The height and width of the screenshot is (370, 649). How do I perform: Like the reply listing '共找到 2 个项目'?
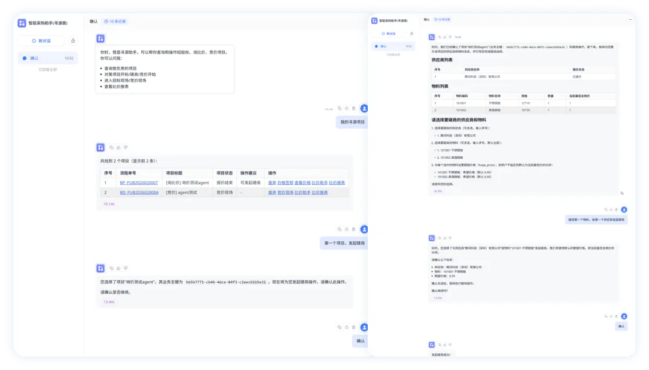coord(118,147)
